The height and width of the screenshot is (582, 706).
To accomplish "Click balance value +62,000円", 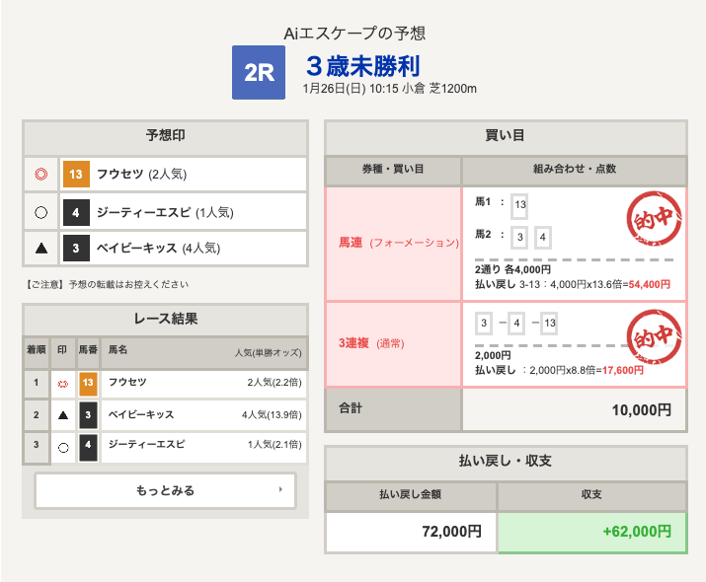I will 637,532.
